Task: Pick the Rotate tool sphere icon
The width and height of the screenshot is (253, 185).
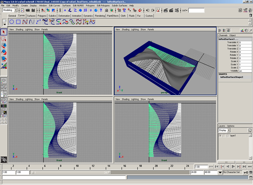Action: pos(4,52)
